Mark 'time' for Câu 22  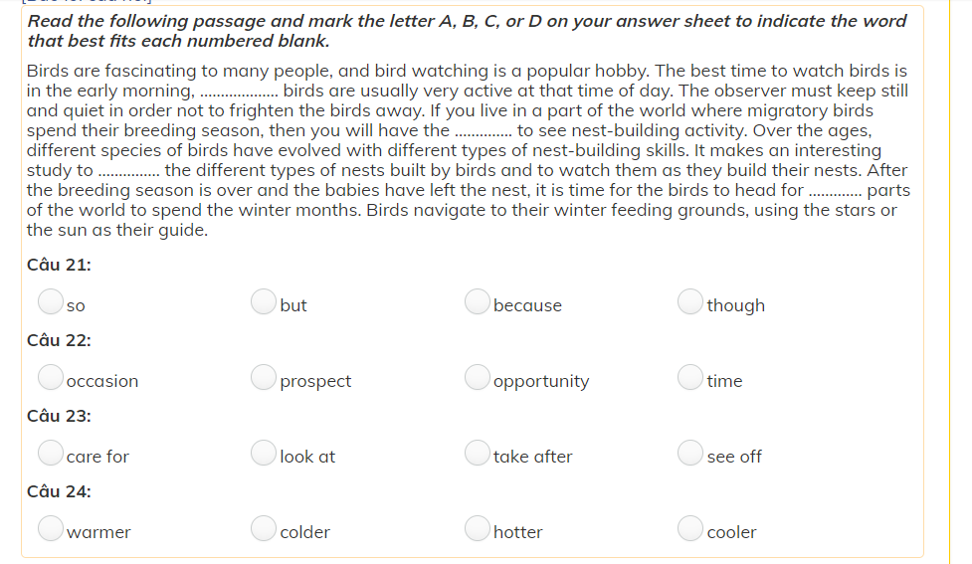coord(690,377)
